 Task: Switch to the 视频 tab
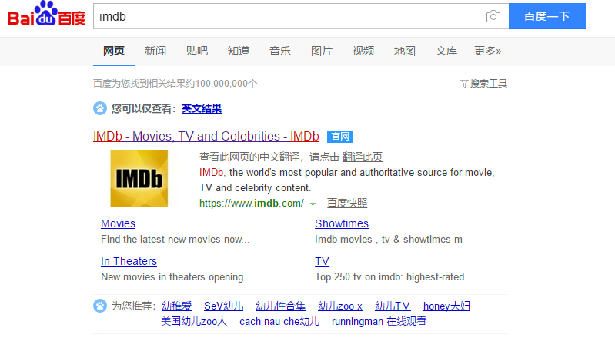tap(363, 51)
